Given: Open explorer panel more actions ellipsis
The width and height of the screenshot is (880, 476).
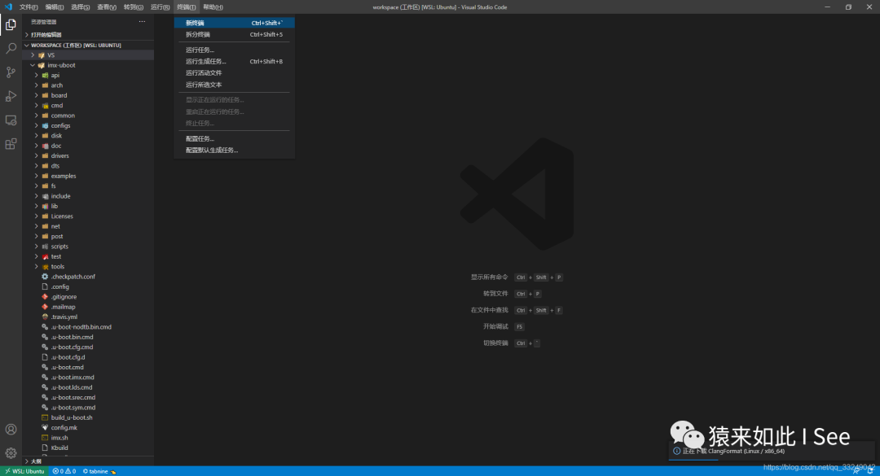Looking at the screenshot, I should [142, 22].
